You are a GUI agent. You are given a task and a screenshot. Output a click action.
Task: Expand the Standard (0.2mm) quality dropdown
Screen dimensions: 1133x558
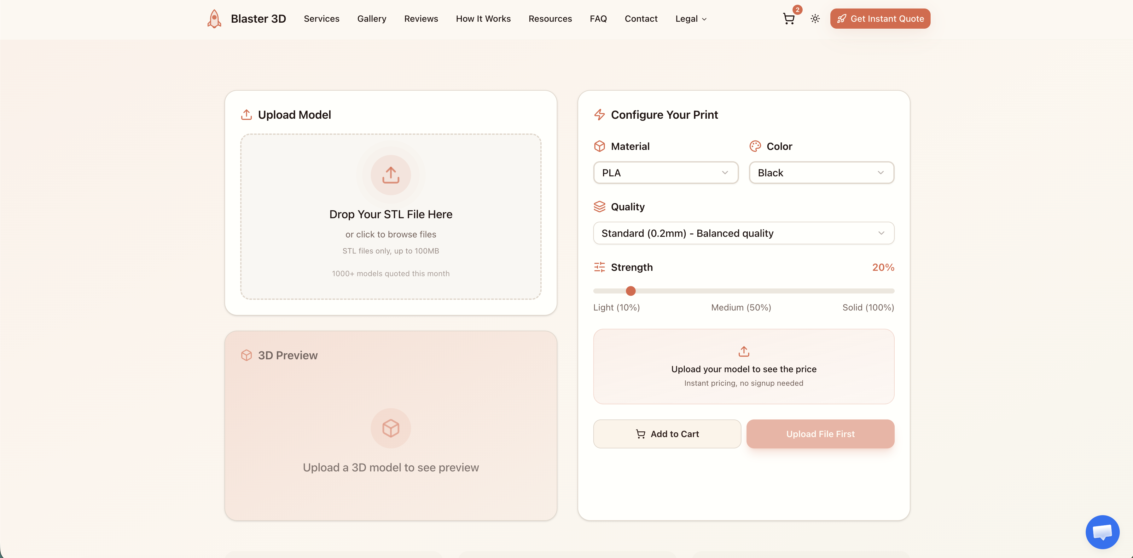coord(743,233)
